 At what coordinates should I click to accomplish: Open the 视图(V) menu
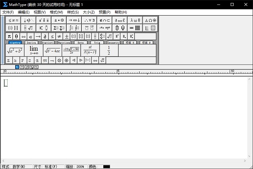pyautogui.click(x=40, y=12)
